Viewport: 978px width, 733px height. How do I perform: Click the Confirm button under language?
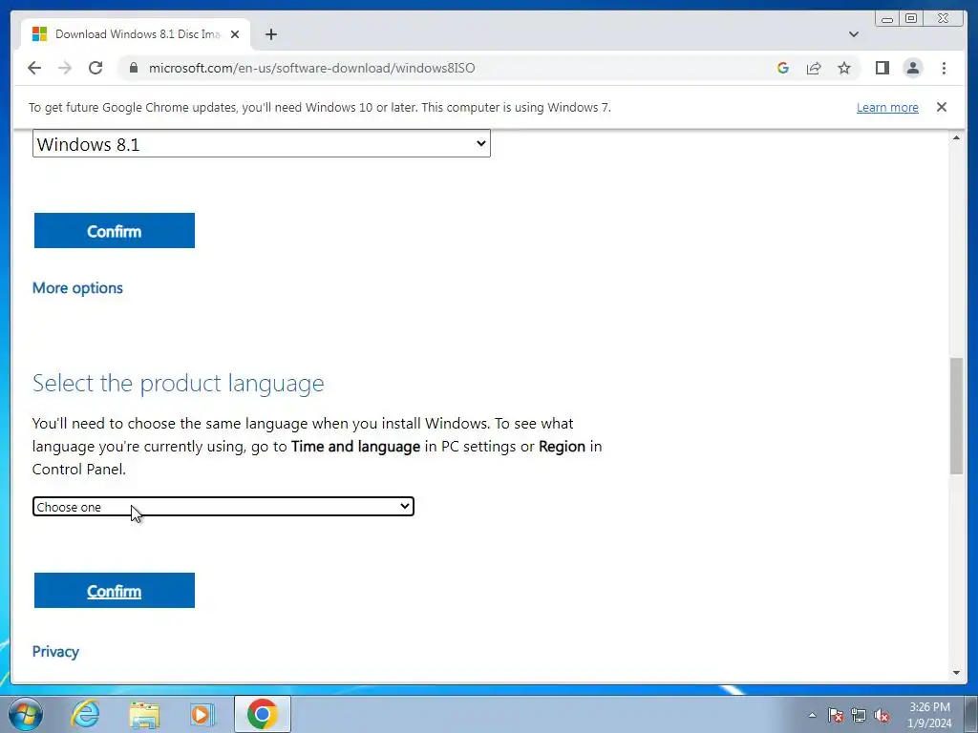click(115, 590)
